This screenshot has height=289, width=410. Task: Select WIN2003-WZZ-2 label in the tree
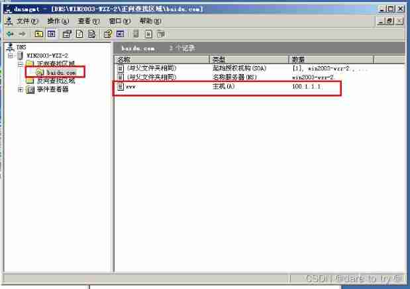pyautogui.click(x=47, y=56)
